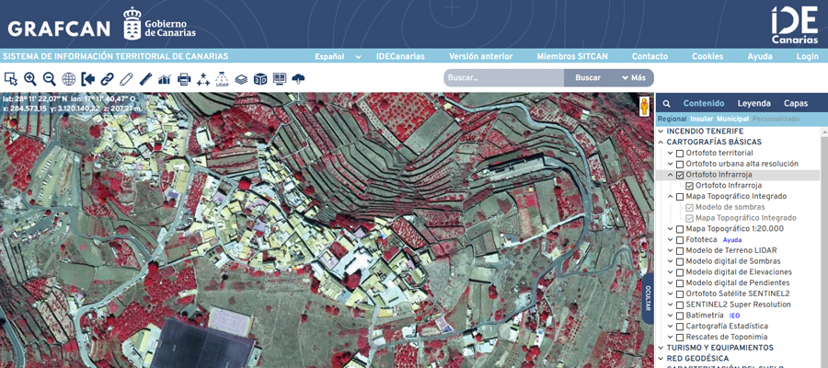
Task: Switch to the Contenido tab
Action: [704, 103]
